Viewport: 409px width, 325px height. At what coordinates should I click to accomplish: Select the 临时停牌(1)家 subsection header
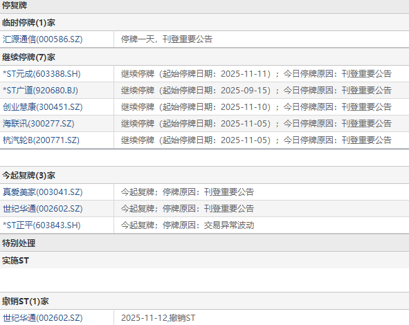tap(28, 23)
